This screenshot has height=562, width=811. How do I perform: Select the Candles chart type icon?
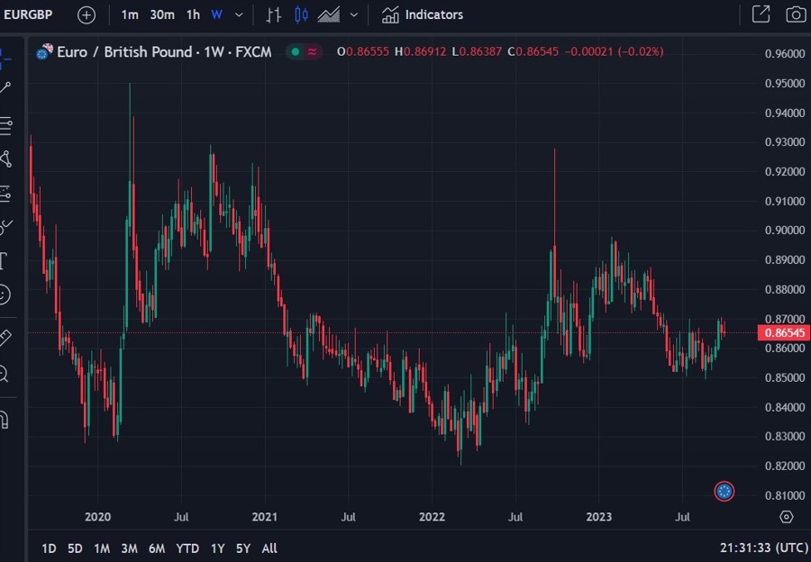pyautogui.click(x=301, y=14)
